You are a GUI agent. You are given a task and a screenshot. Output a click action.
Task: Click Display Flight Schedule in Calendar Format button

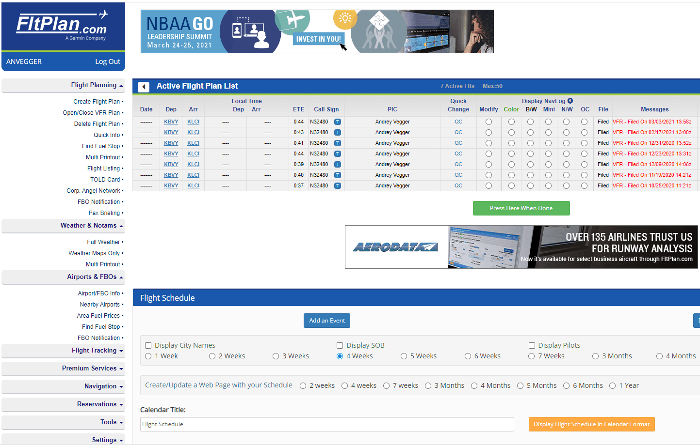592,424
